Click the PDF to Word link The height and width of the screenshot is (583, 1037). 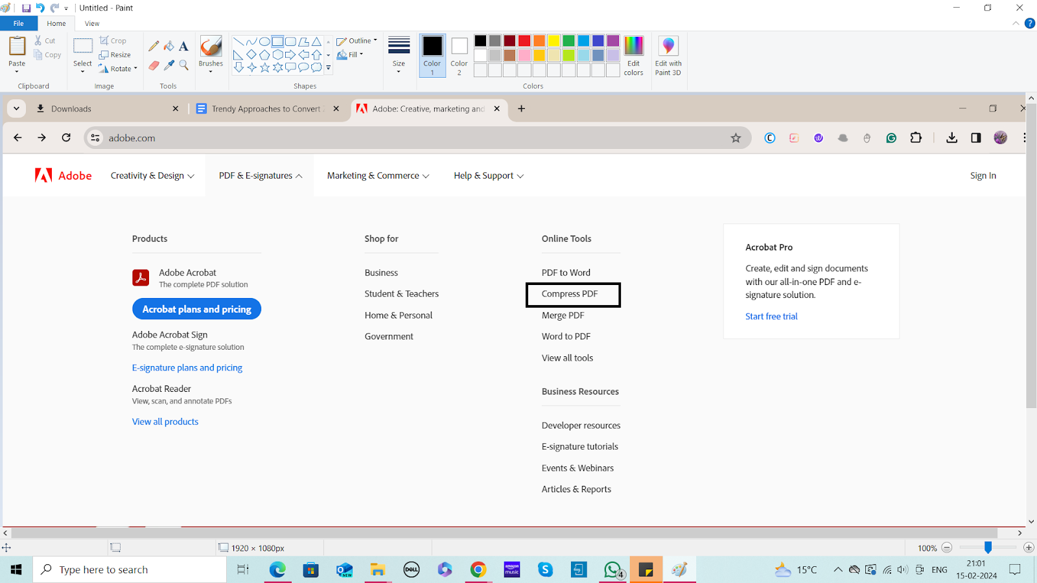pyautogui.click(x=566, y=273)
